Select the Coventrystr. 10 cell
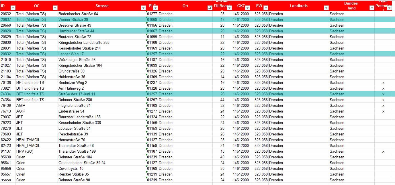 click(102, 168)
